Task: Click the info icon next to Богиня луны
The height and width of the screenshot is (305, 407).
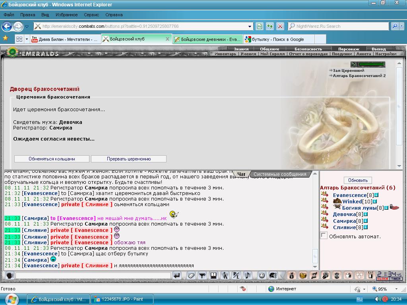Action: point(386,208)
